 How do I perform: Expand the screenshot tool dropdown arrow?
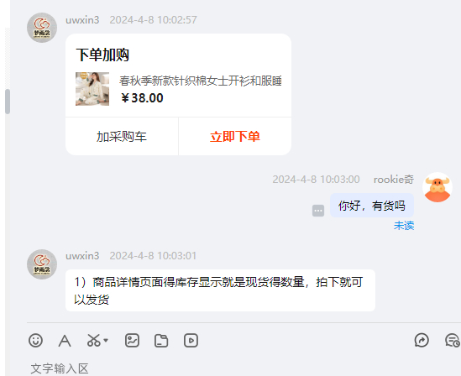pos(106,341)
